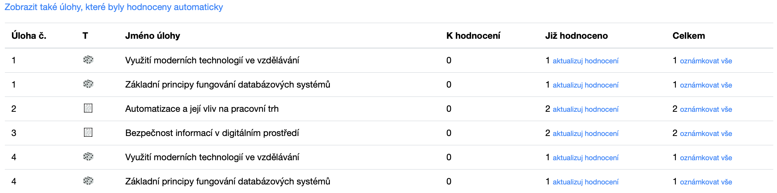Click the K hodnocení column header
This screenshot has height=193, width=777.
(x=473, y=36)
